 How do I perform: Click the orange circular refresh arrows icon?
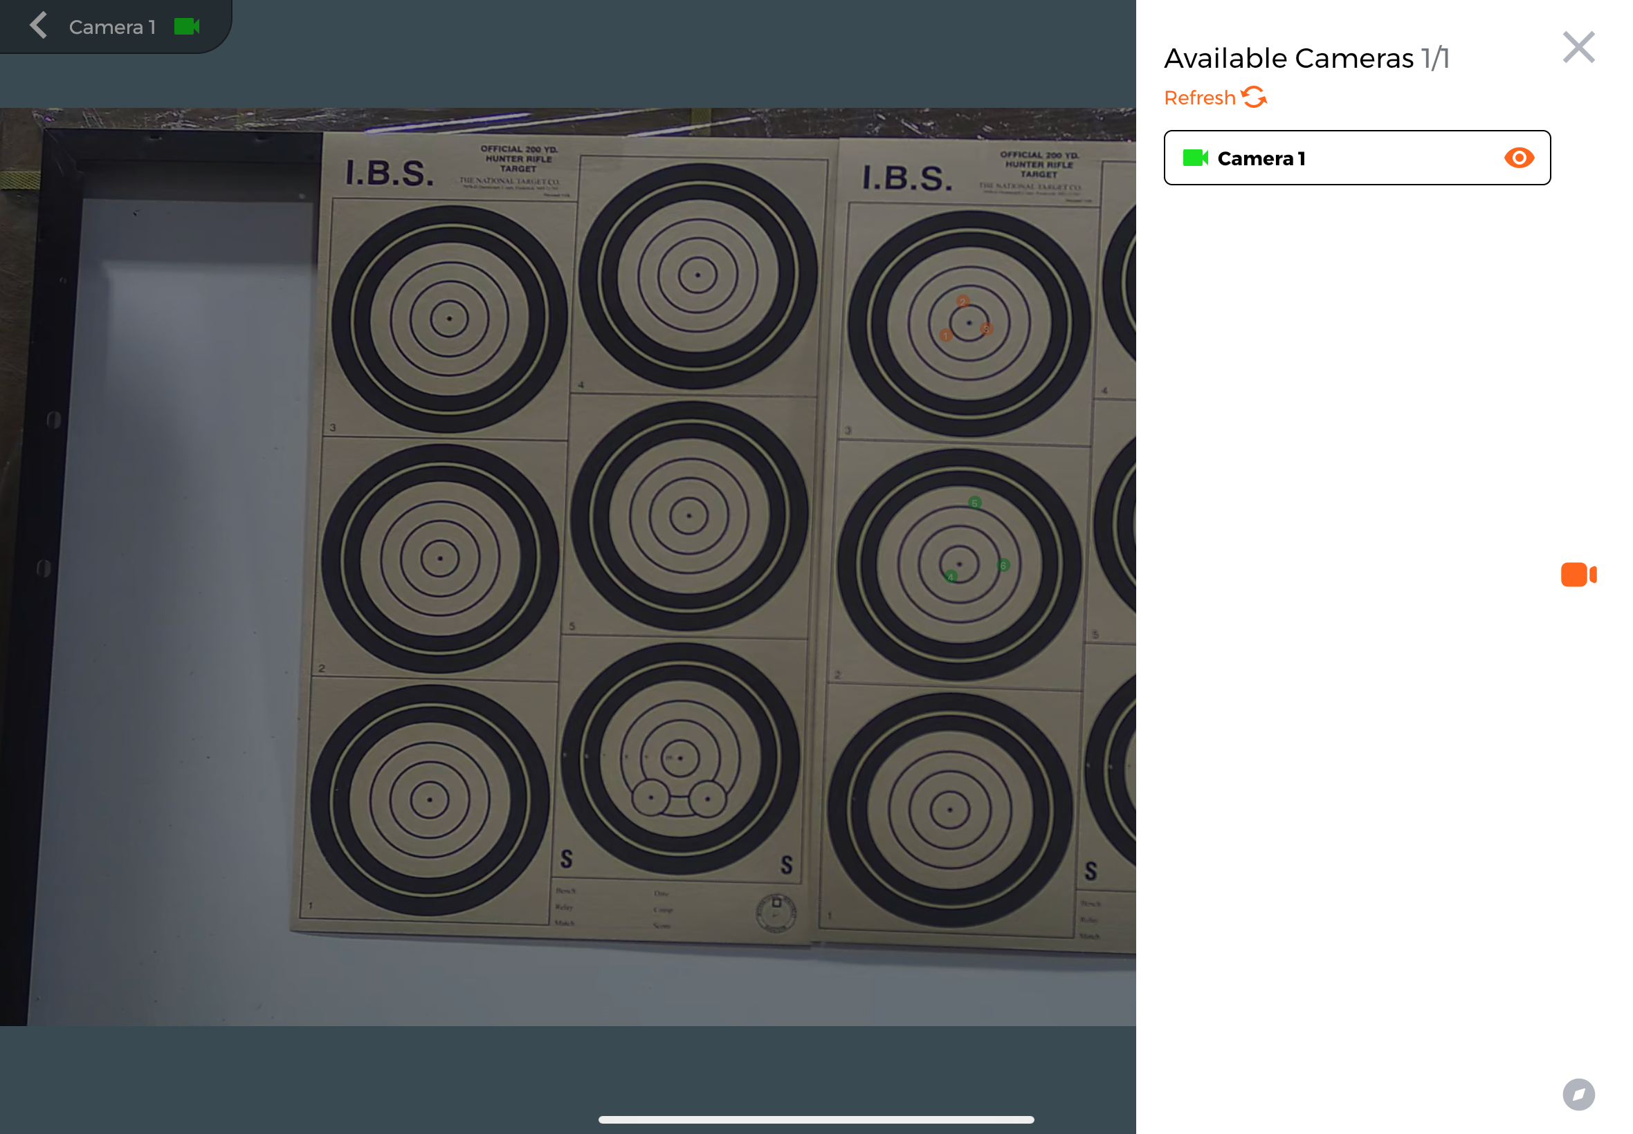pos(1254,97)
